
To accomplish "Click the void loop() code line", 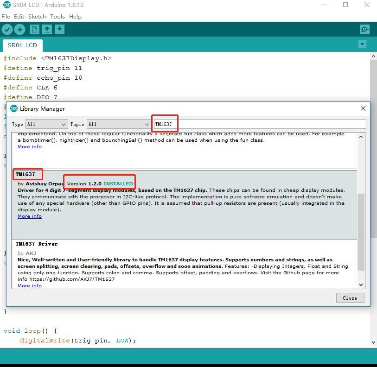I will [x=30, y=331].
